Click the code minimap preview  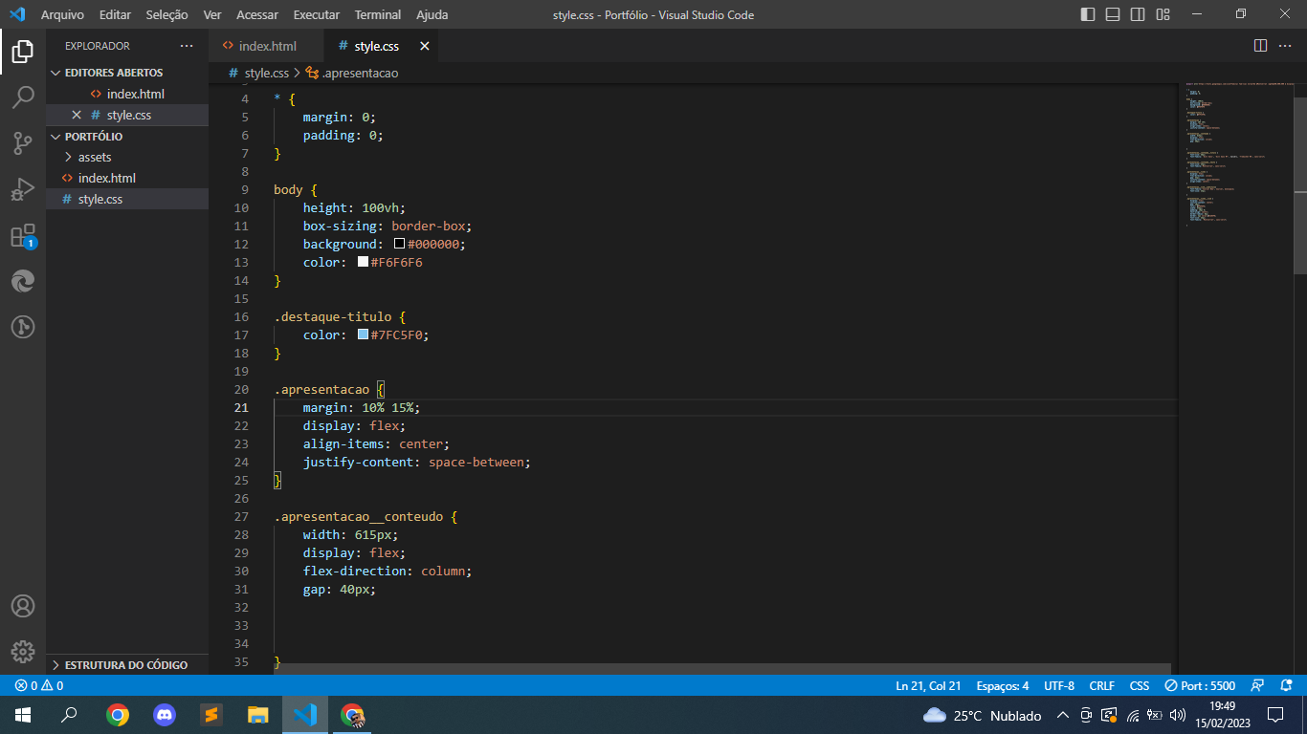click(x=1238, y=153)
